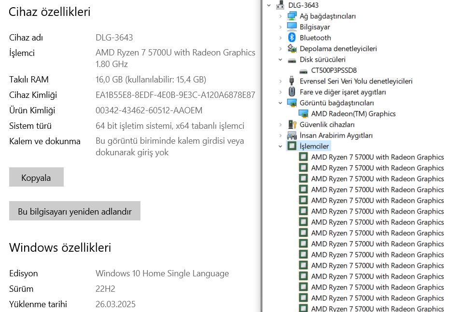The width and height of the screenshot is (475, 312).
Task: Collapse the DLG-3643 root node
Action: pyautogui.click(x=269, y=5)
